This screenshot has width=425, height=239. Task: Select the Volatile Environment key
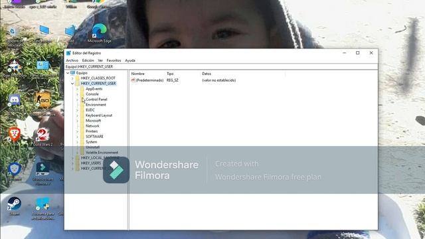tap(102, 153)
